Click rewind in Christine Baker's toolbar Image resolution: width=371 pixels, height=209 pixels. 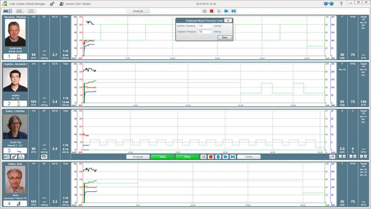[203, 157]
